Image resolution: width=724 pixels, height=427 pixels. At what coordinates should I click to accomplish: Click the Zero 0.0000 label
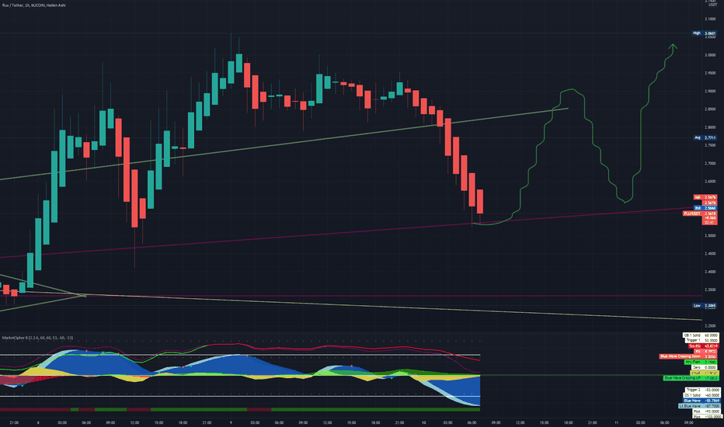[x=705, y=367]
